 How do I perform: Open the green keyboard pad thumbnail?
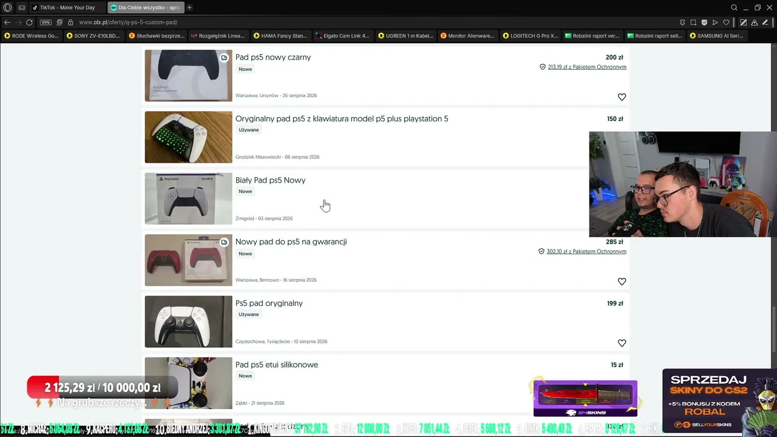(188, 137)
